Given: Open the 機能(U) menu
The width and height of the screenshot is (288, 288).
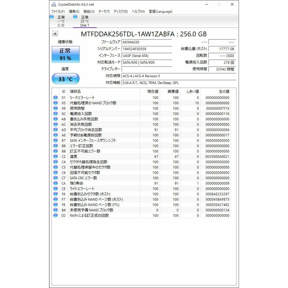Looking at the screenshot, I should point(89,11).
